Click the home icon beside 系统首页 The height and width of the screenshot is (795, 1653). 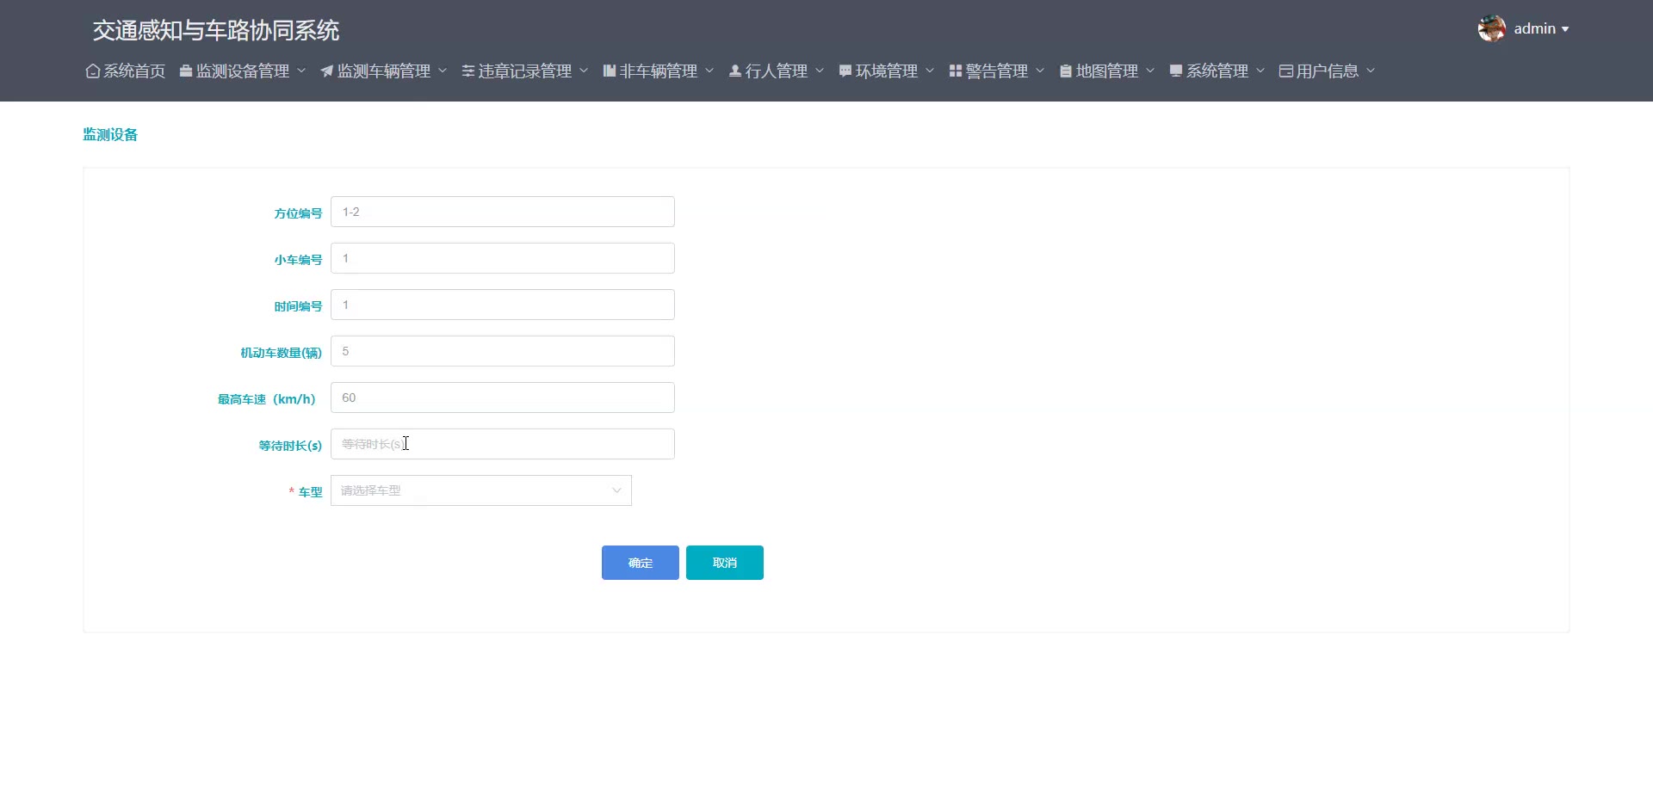tap(93, 71)
